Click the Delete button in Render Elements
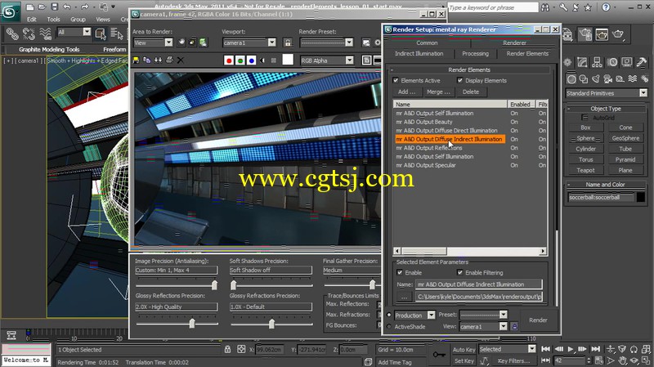Image resolution: width=654 pixels, height=367 pixels. 471,92
